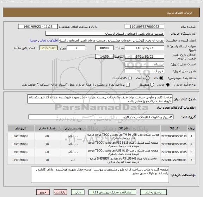This screenshot has width=203, height=197.
Task: Click the date 1401/10/05 in row 4
Action: [21, 160]
